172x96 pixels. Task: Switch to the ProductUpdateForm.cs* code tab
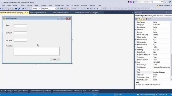pyautogui.click(x=38, y=13)
